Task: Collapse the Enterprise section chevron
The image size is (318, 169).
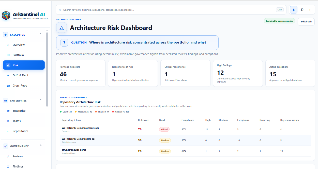Action: [x=41, y=100]
